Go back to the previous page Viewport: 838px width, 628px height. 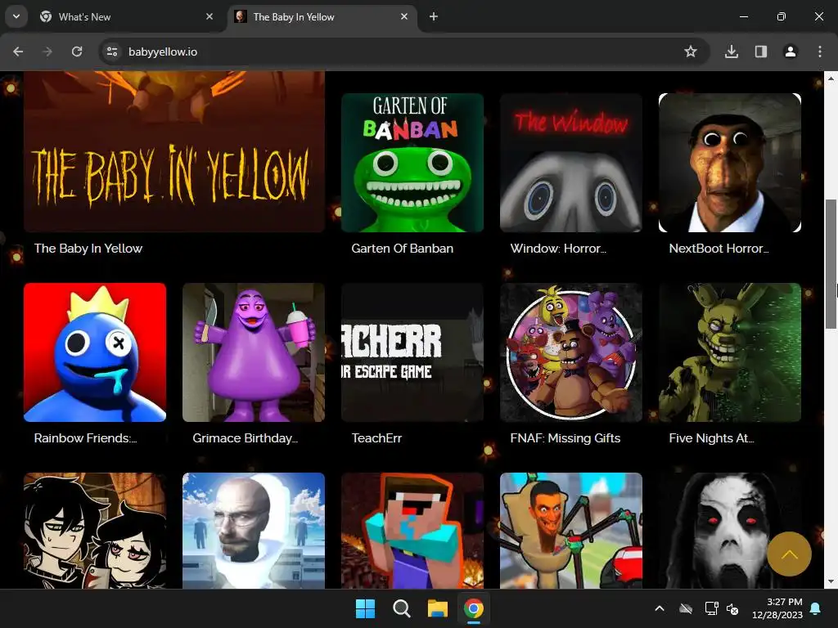pyautogui.click(x=18, y=52)
